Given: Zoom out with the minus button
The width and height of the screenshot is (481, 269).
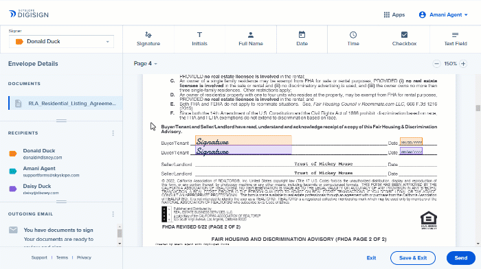Looking at the screenshot, I should 436,64.
